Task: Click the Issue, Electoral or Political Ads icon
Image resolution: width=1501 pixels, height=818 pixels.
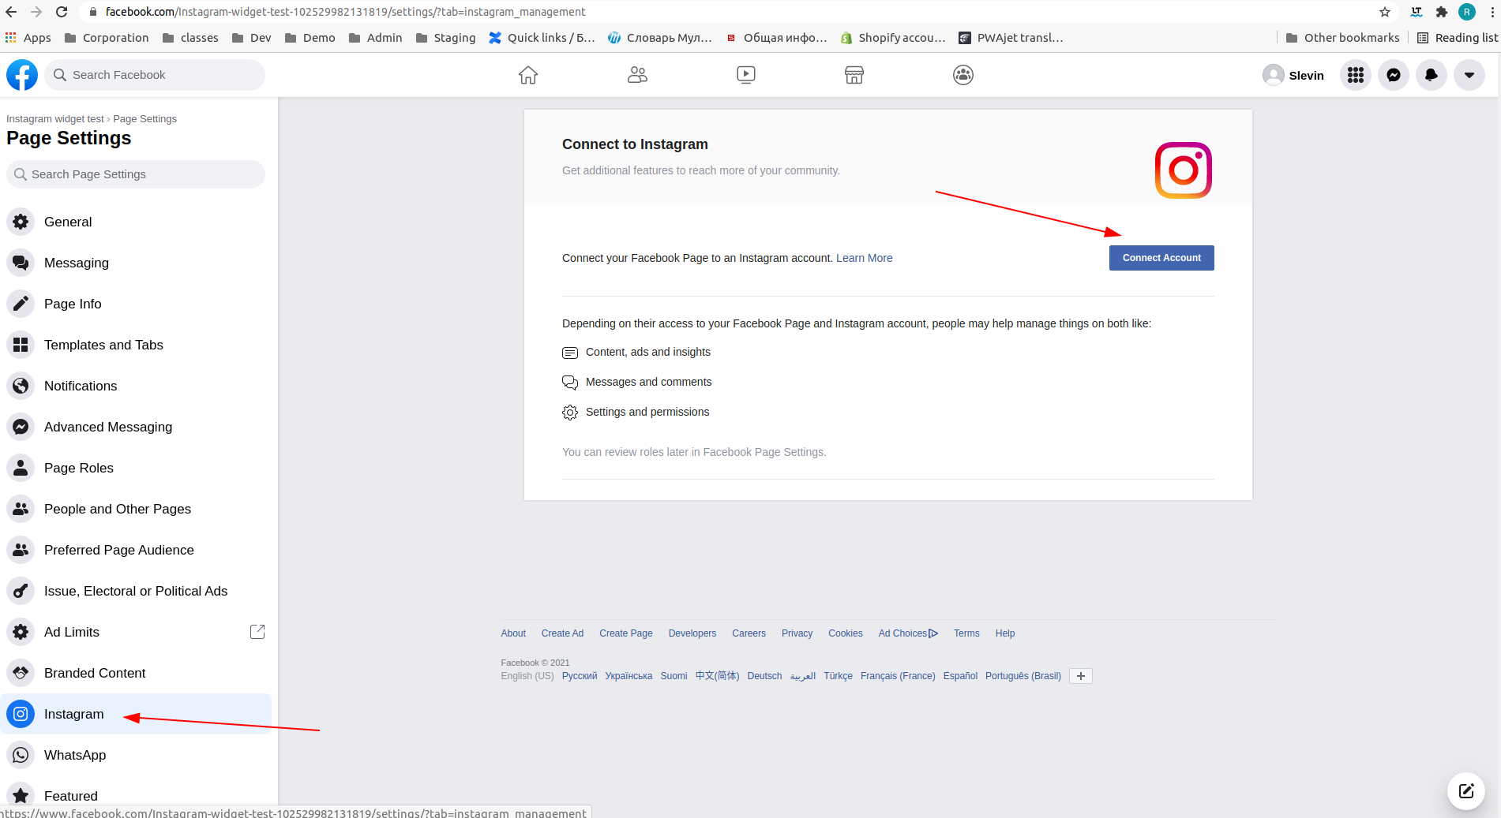Action: tap(21, 591)
